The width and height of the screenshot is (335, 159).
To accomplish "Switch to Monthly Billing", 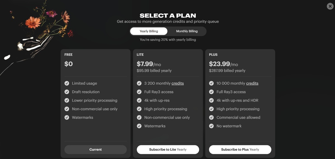I will click(x=187, y=31).
